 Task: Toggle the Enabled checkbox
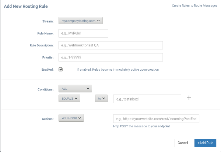pyautogui.click(x=61, y=69)
